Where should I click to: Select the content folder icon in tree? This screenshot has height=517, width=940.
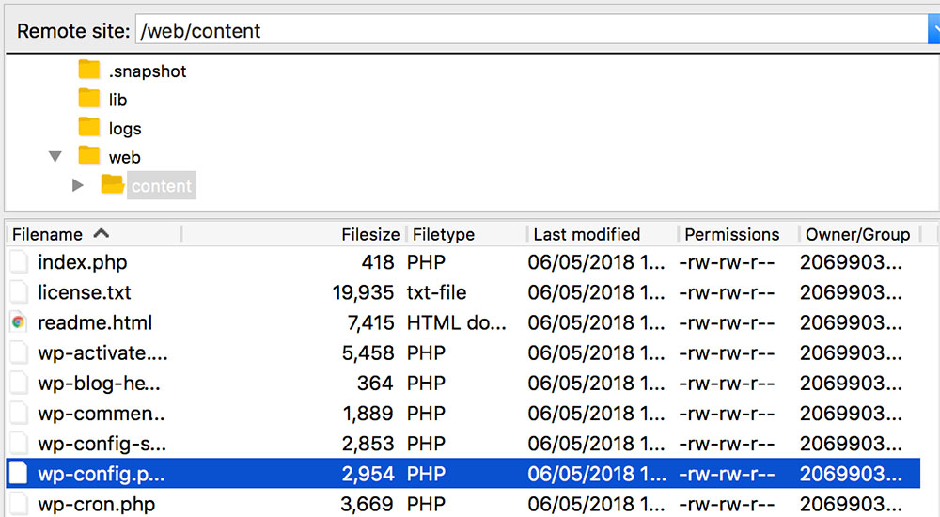click(113, 185)
